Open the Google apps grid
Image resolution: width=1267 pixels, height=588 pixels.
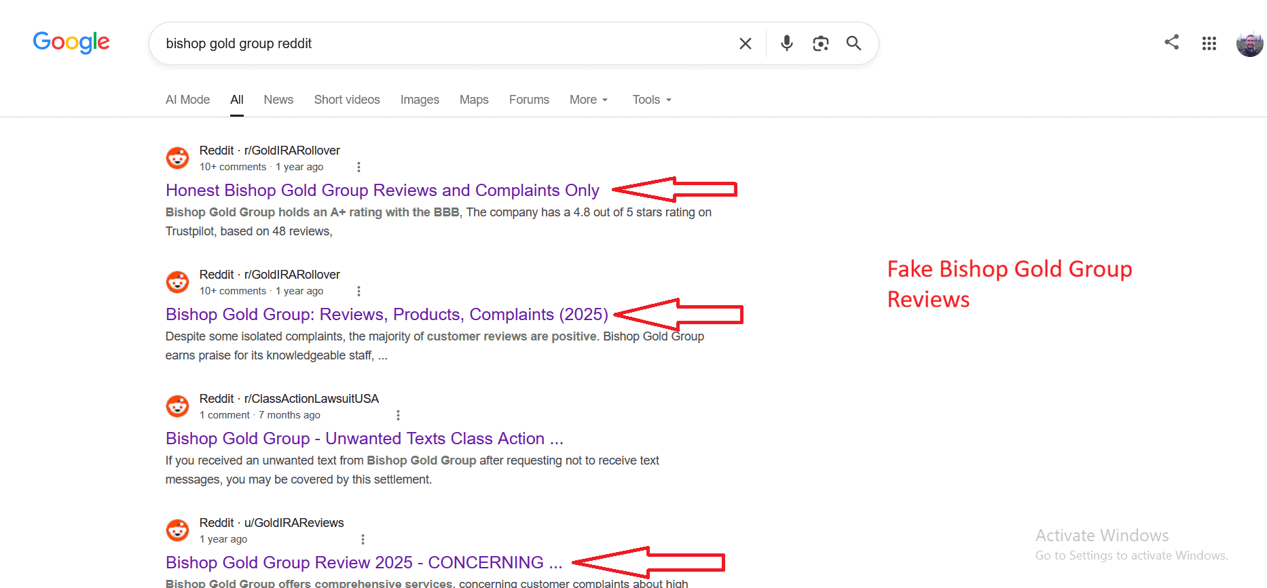point(1209,43)
